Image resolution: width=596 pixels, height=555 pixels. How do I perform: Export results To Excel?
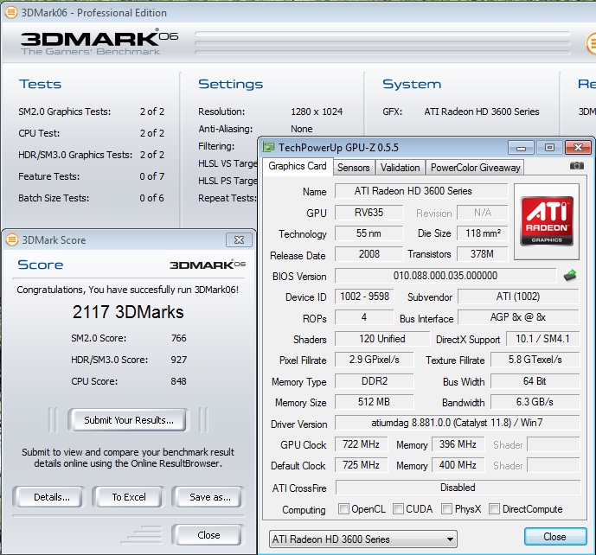[x=129, y=497]
